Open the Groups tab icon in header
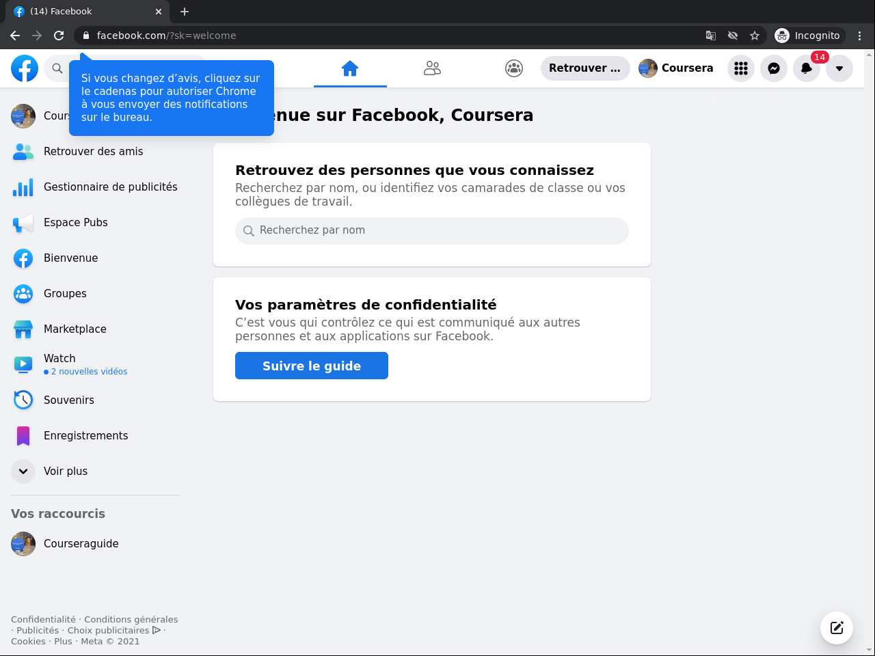The height and width of the screenshot is (656, 875). coord(514,68)
